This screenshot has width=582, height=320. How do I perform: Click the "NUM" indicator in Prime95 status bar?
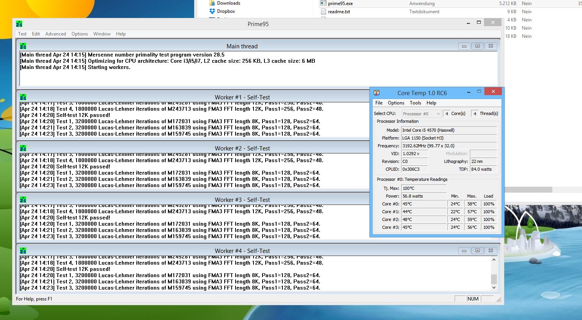coord(473,299)
